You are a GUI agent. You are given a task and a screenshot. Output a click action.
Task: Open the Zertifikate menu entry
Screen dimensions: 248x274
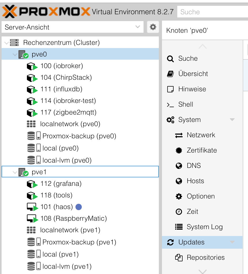[x=202, y=150]
